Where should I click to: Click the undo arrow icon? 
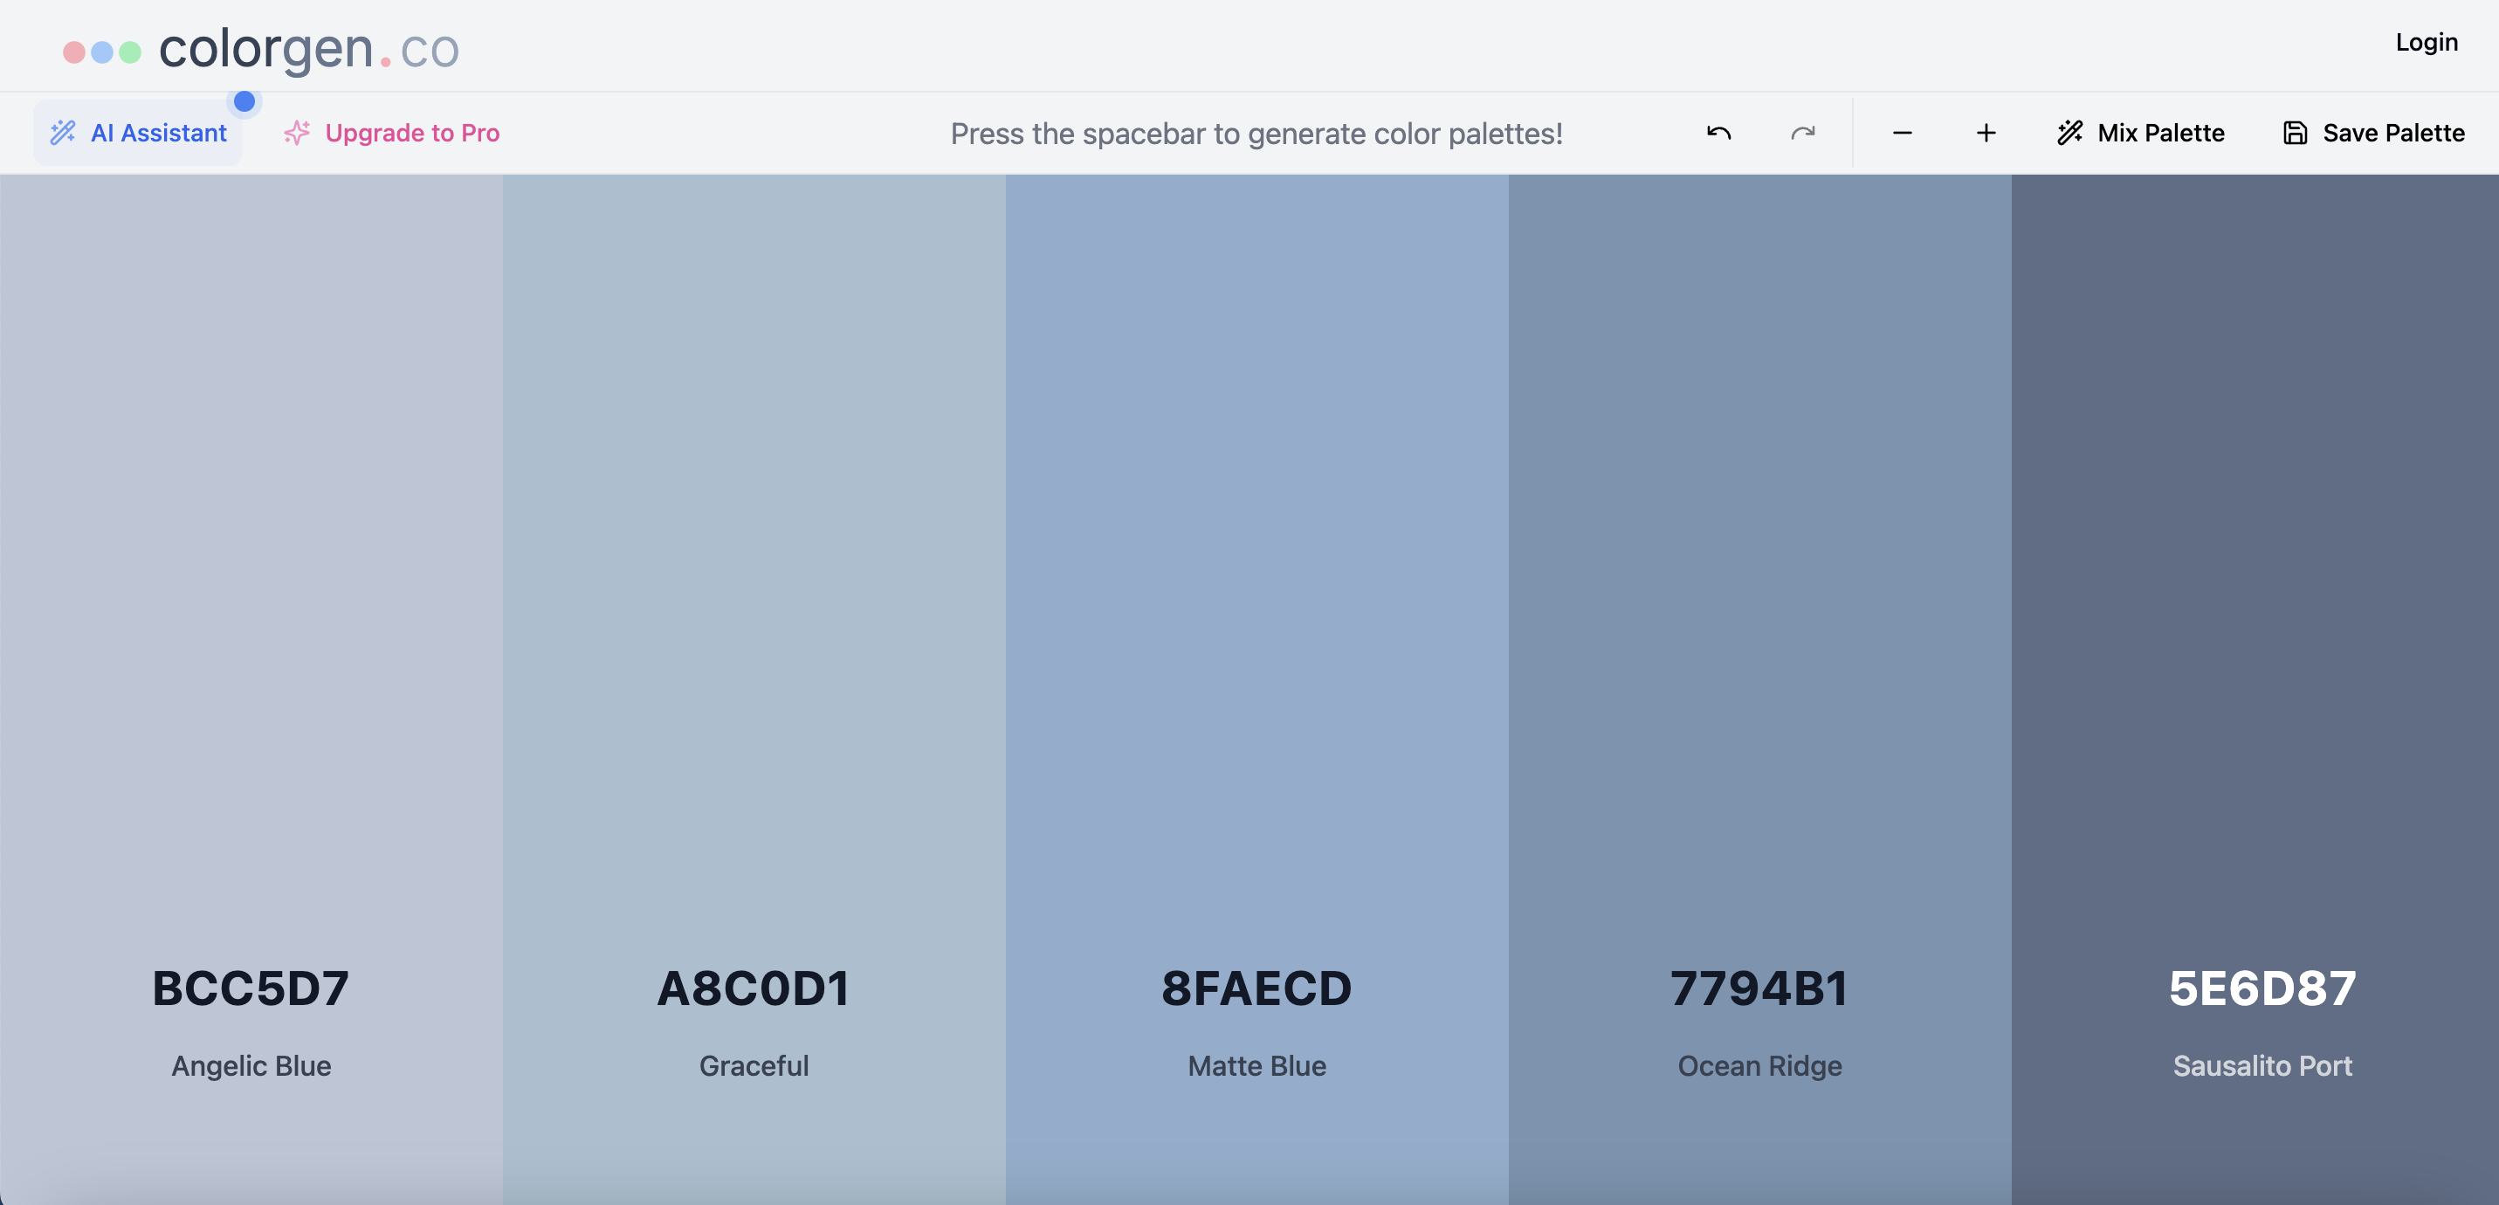1718,133
